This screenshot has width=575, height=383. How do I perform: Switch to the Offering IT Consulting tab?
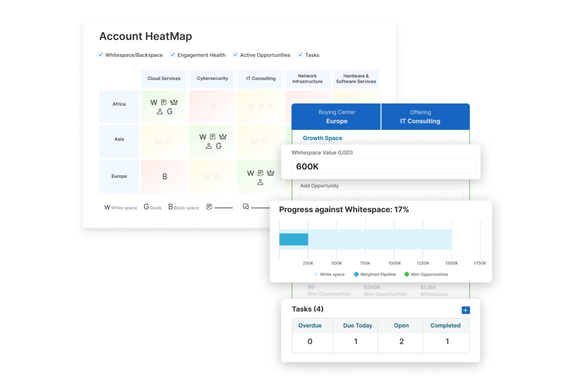point(420,116)
